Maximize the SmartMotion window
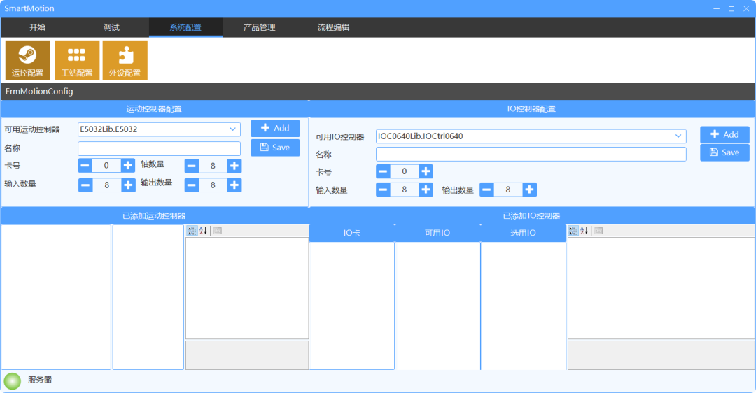 [x=731, y=8]
